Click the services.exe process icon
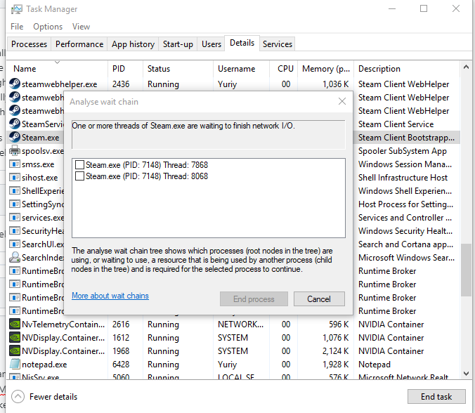This screenshot has height=413, width=475. (15, 218)
